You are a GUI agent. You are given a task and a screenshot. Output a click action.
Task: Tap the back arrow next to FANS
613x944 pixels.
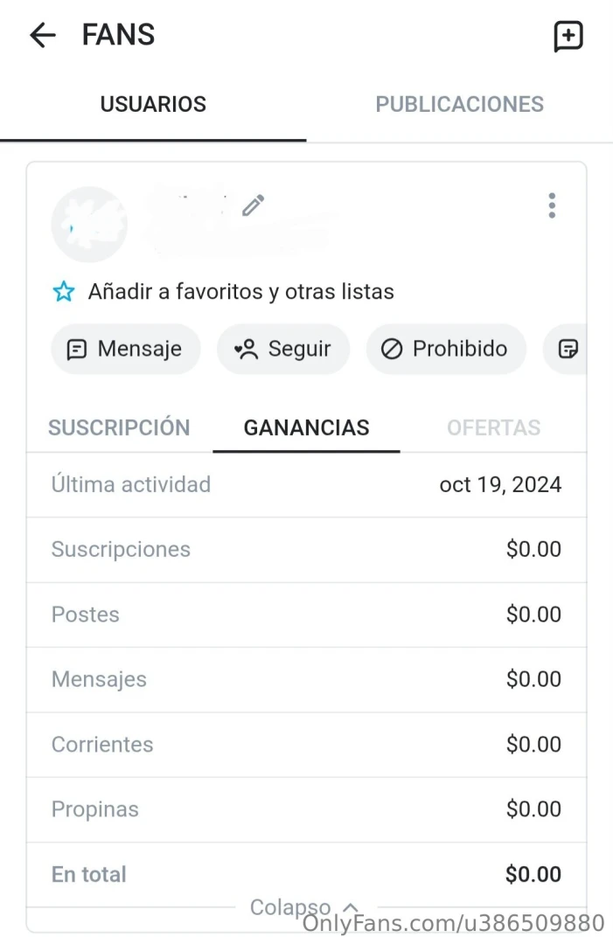(42, 35)
